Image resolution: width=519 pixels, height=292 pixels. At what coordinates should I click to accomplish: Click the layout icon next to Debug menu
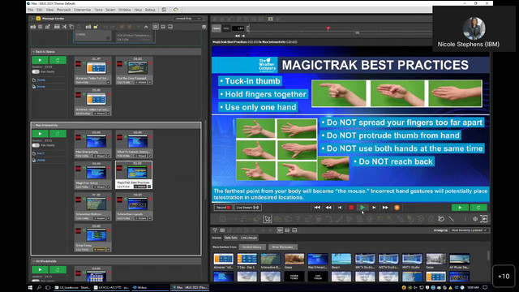tap(164, 10)
